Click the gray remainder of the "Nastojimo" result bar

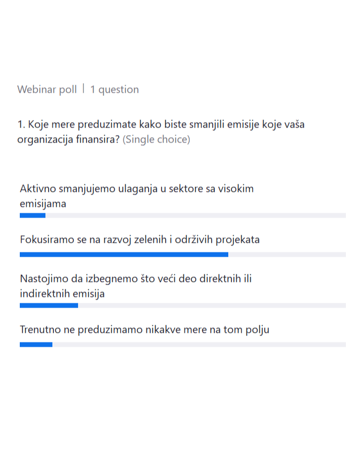212,305
